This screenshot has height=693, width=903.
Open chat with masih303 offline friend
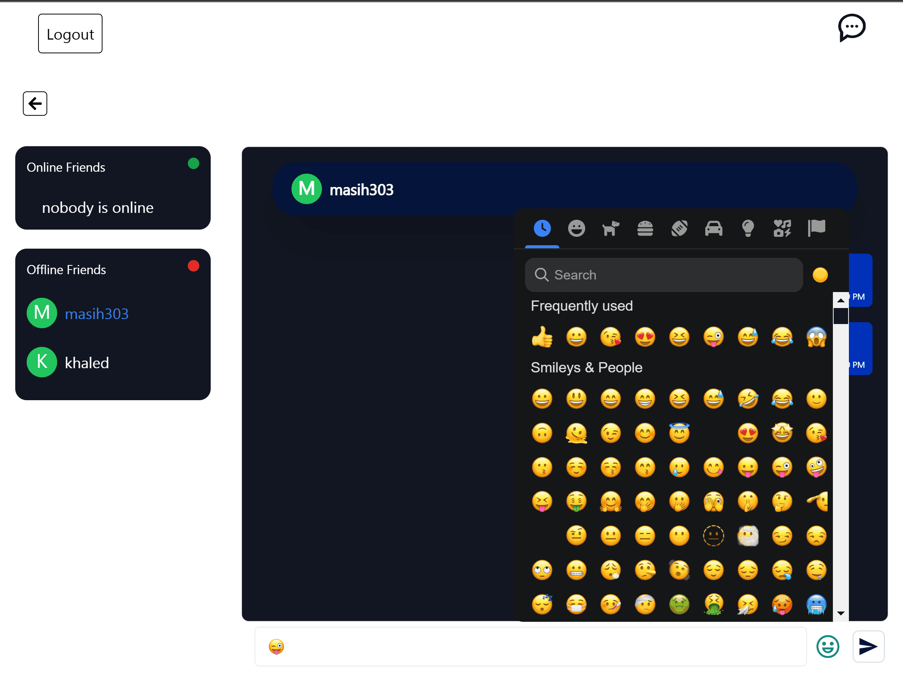click(97, 313)
